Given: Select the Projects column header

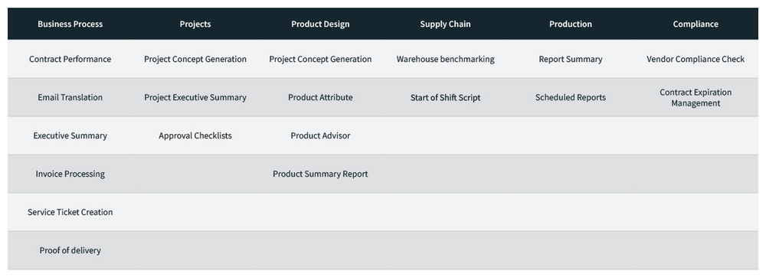Looking at the screenshot, I should (195, 24).
